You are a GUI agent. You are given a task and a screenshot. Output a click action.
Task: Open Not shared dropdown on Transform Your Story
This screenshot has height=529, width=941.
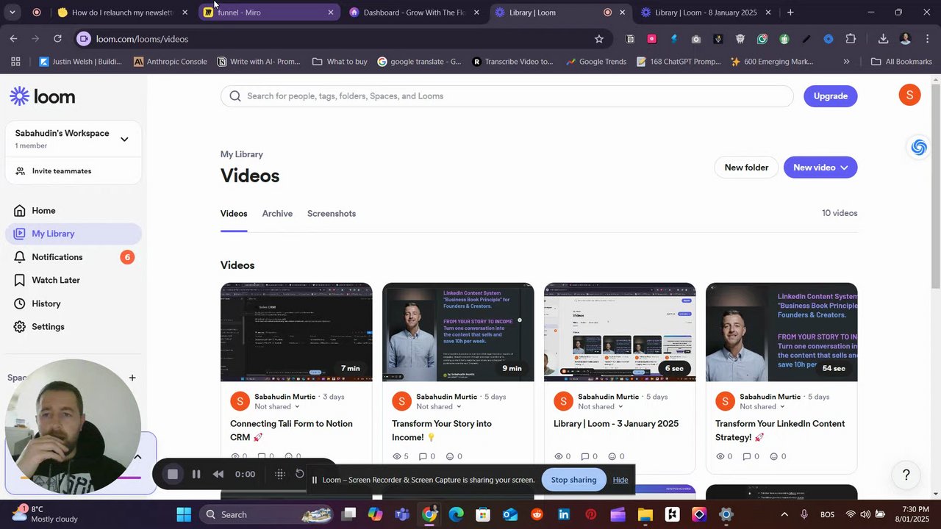pyautogui.click(x=439, y=407)
